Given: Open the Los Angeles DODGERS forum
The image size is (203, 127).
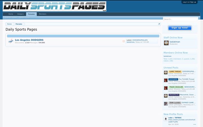Looking at the screenshot, I should point(29,40).
